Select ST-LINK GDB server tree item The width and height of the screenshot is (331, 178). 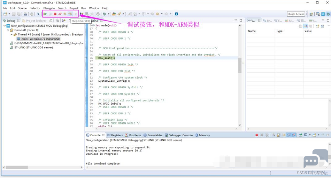coord(31,47)
